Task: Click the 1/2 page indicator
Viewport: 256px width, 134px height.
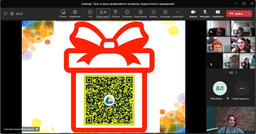Action: pos(231,73)
